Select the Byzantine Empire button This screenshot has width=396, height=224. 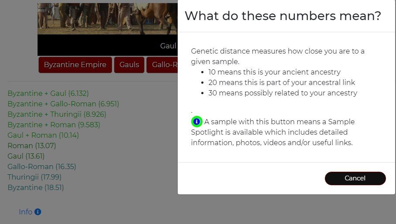click(x=75, y=65)
